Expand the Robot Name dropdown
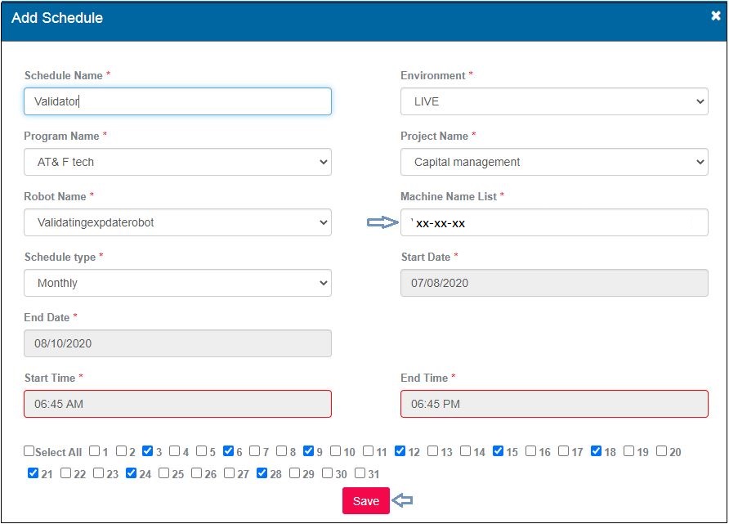729x524 pixels. (177, 222)
